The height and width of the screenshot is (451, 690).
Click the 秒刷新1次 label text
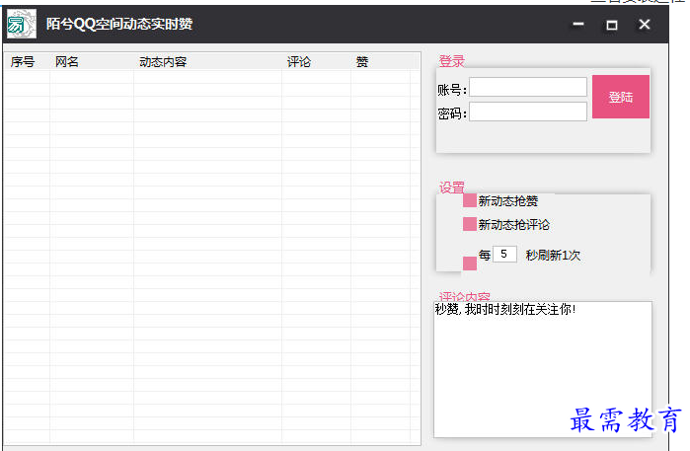point(553,255)
